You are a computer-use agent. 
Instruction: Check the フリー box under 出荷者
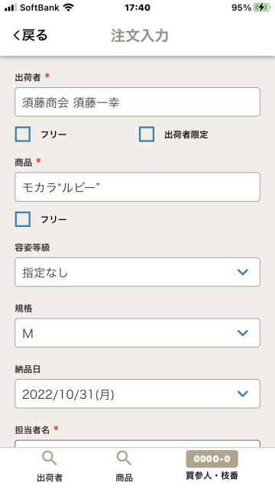[23, 134]
